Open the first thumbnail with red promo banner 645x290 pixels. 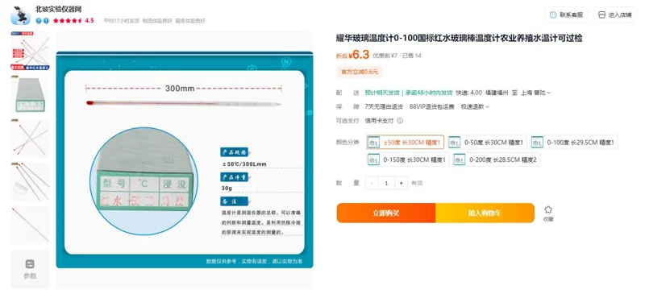click(30, 51)
